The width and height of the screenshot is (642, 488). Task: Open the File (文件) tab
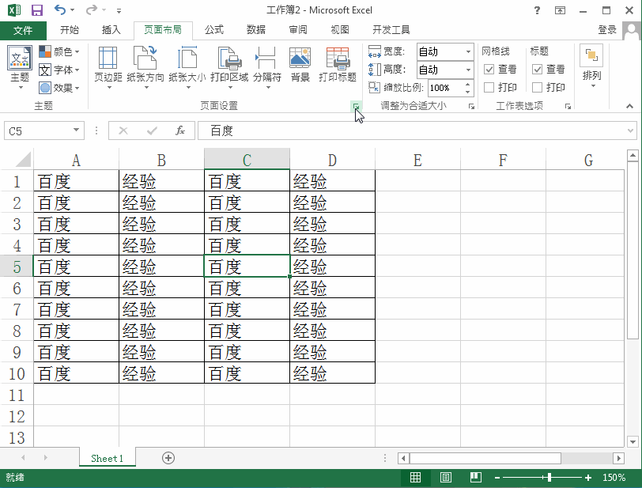click(x=23, y=30)
